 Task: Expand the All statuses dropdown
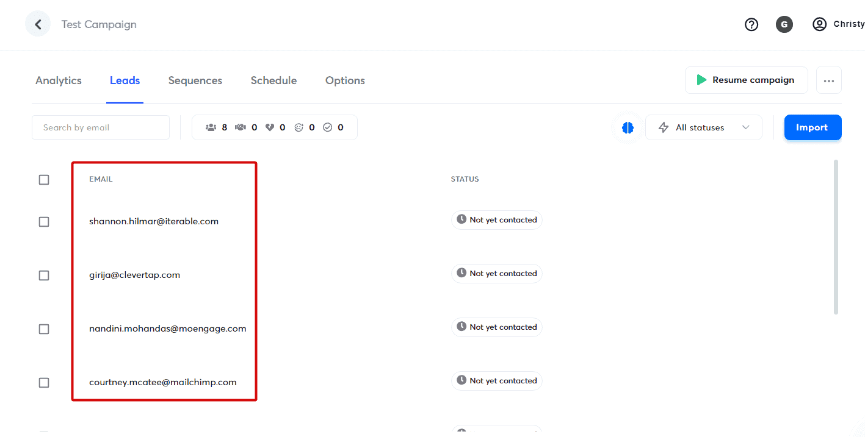point(703,127)
